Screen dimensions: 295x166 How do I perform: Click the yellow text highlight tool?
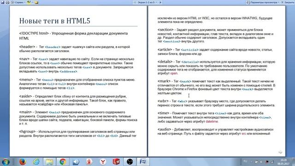(x=29, y=2)
